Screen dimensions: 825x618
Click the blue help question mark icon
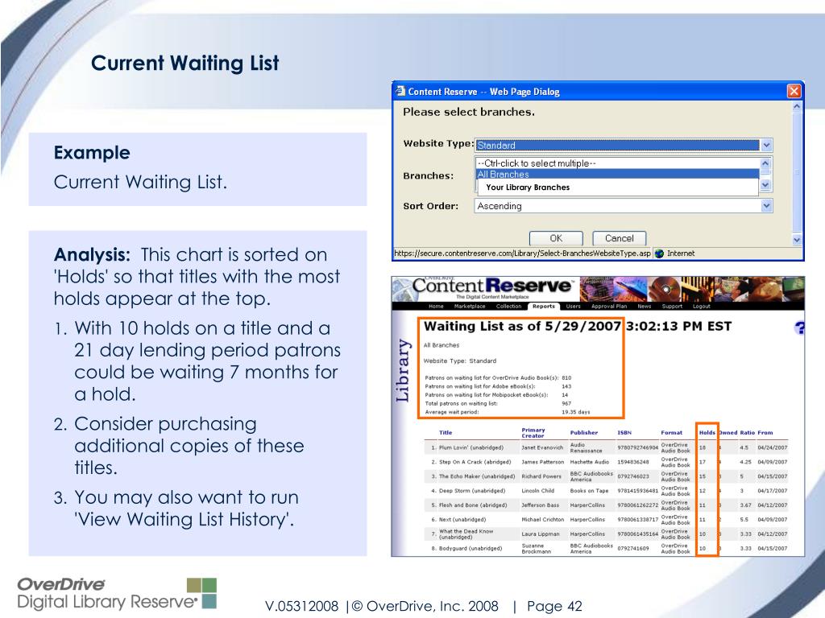798,328
